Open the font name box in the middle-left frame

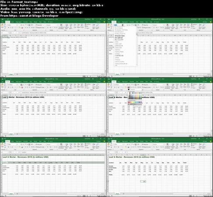click(x=12, y=85)
